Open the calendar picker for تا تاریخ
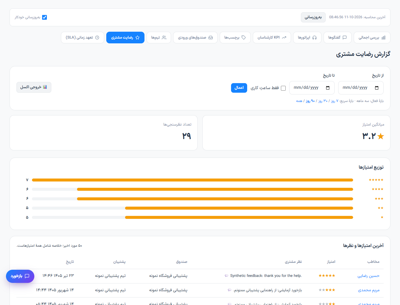This screenshot has width=400, height=305. point(328,88)
